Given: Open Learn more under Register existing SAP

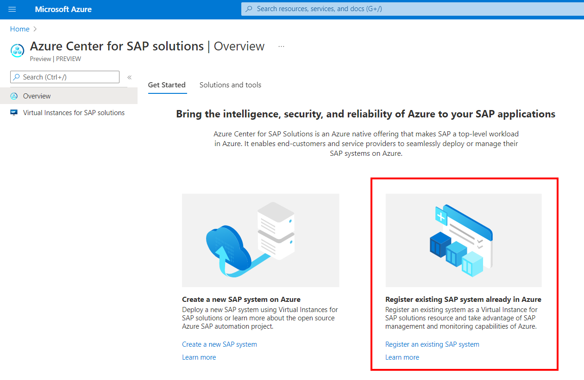Looking at the screenshot, I should pyautogui.click(x=402, y=357).
